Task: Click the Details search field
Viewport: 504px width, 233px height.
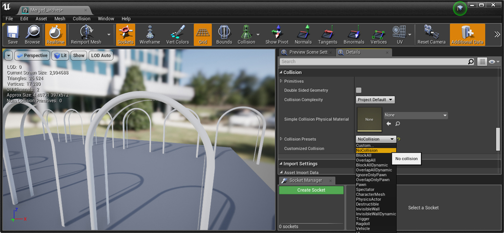Action: tap(373, 62)
